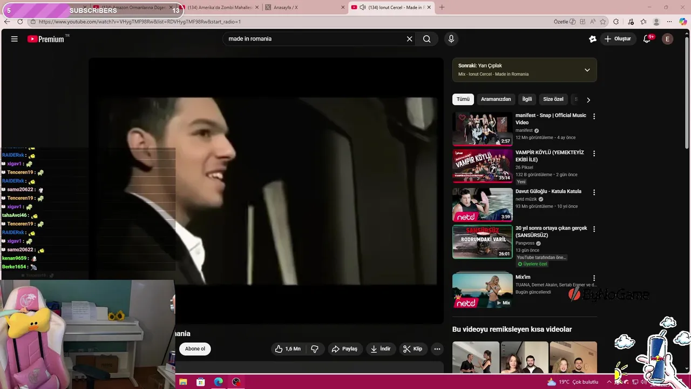Click the sparkle icon left of Oluştur
This screenshot has width=691, height=389.
[x=592, y=39]
